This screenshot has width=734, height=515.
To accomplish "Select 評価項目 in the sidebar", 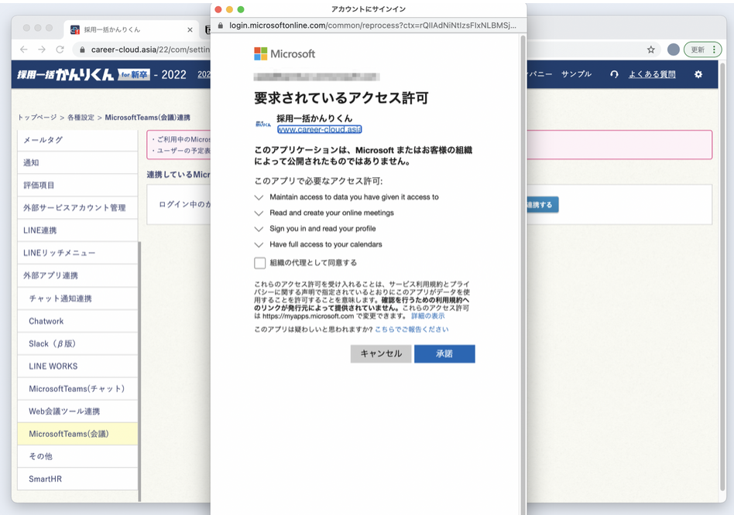I will point(77,185).
